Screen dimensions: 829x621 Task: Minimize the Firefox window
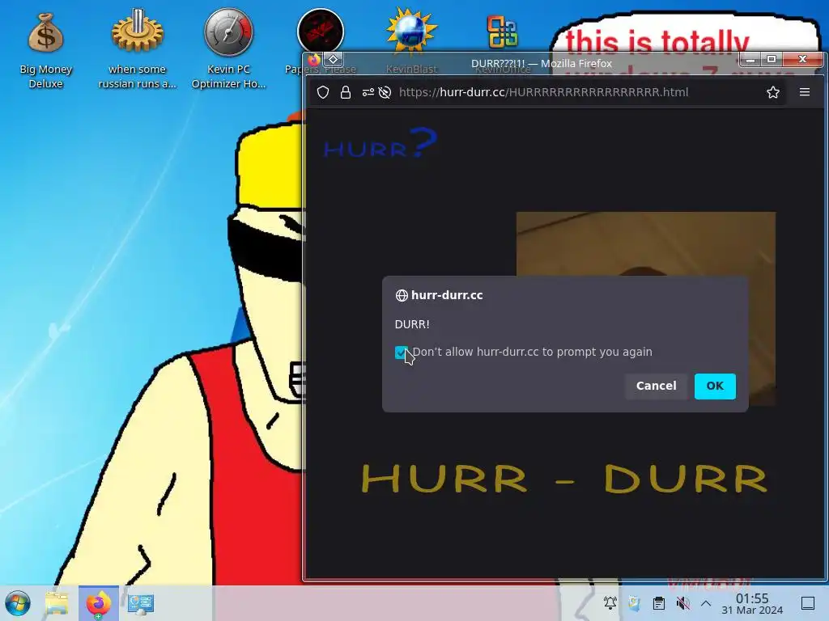click(750, 59)
